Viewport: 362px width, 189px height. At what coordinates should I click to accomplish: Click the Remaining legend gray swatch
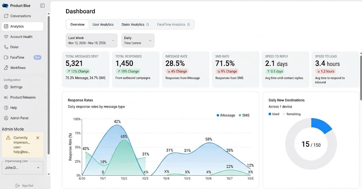[284, 114]
